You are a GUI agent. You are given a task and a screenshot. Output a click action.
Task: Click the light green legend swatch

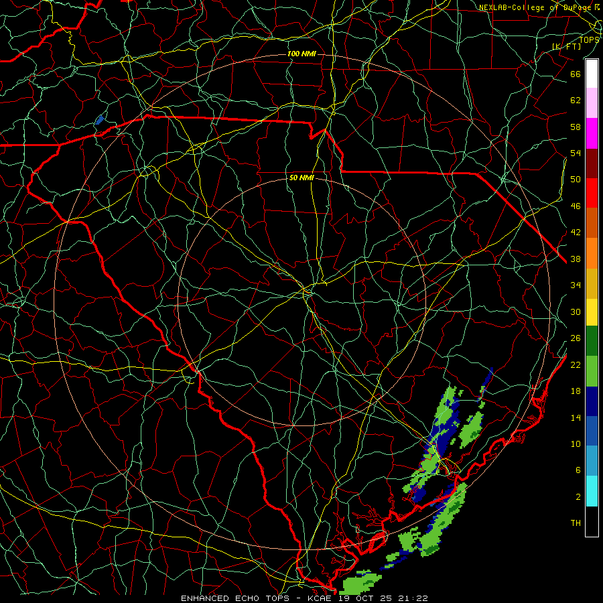pos(592,371)
